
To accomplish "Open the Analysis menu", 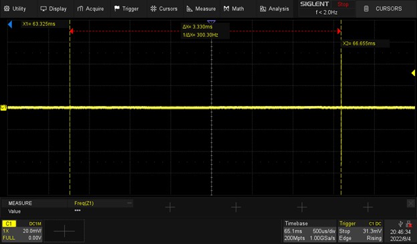I will [x=274, y=9].
